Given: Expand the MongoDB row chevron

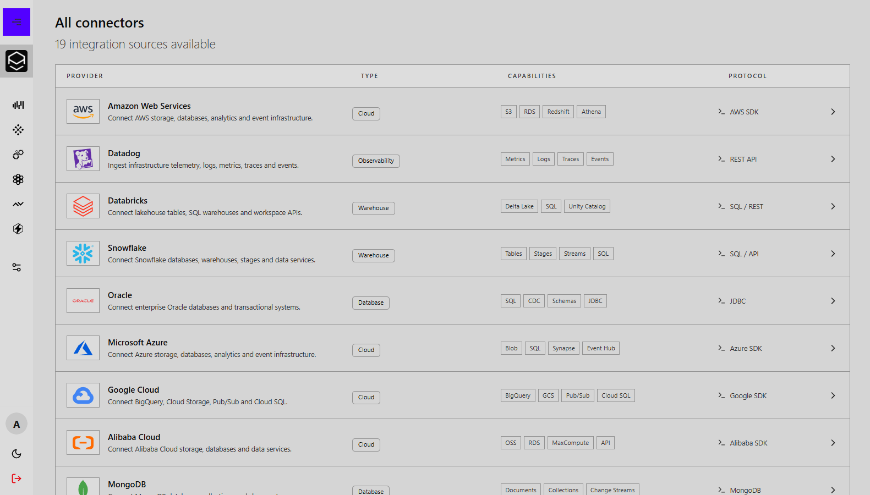Looking at the screenshot, I should click(833, 490).
